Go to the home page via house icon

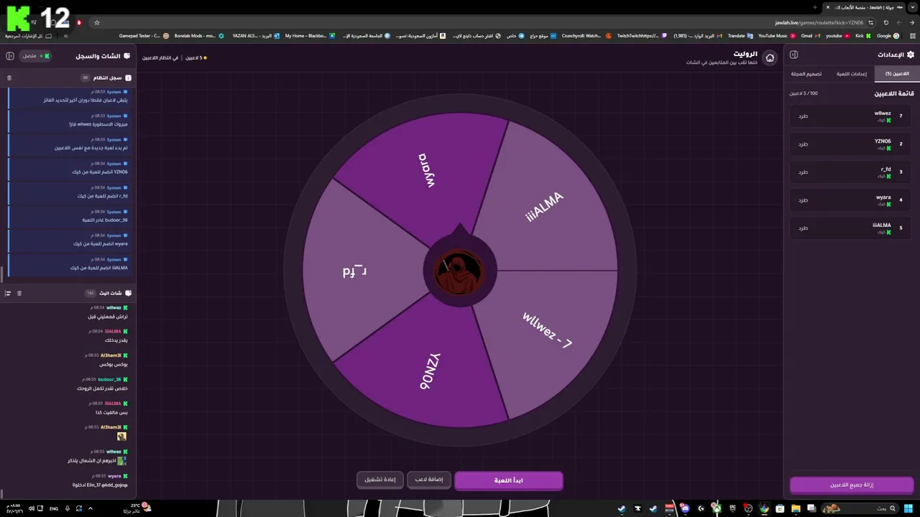(x=770, y=57)
